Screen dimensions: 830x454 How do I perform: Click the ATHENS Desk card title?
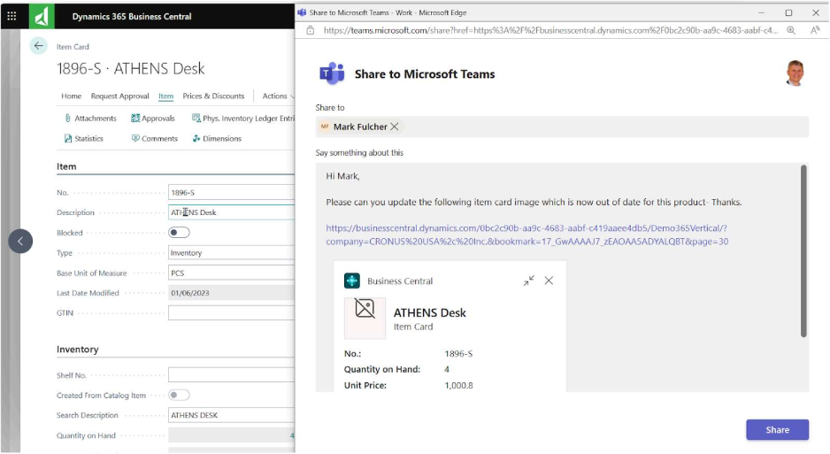(429, 312)
